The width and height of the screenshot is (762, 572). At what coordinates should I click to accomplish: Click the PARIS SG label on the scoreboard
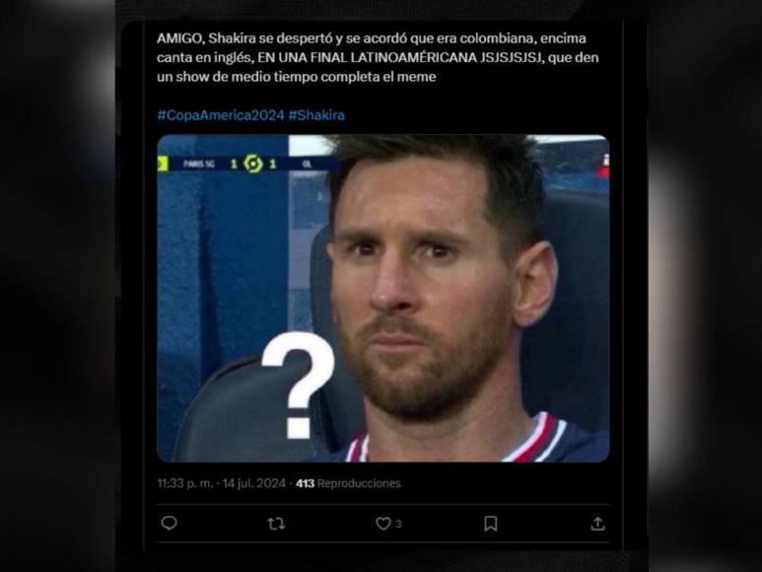199,165
